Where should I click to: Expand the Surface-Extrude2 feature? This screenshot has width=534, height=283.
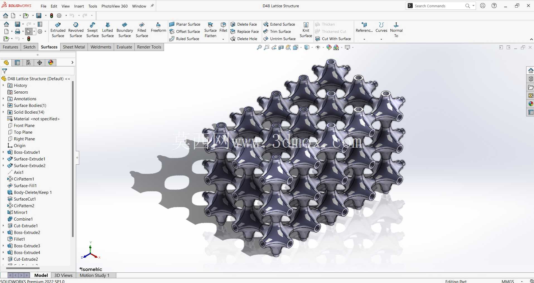pos(3,165)
